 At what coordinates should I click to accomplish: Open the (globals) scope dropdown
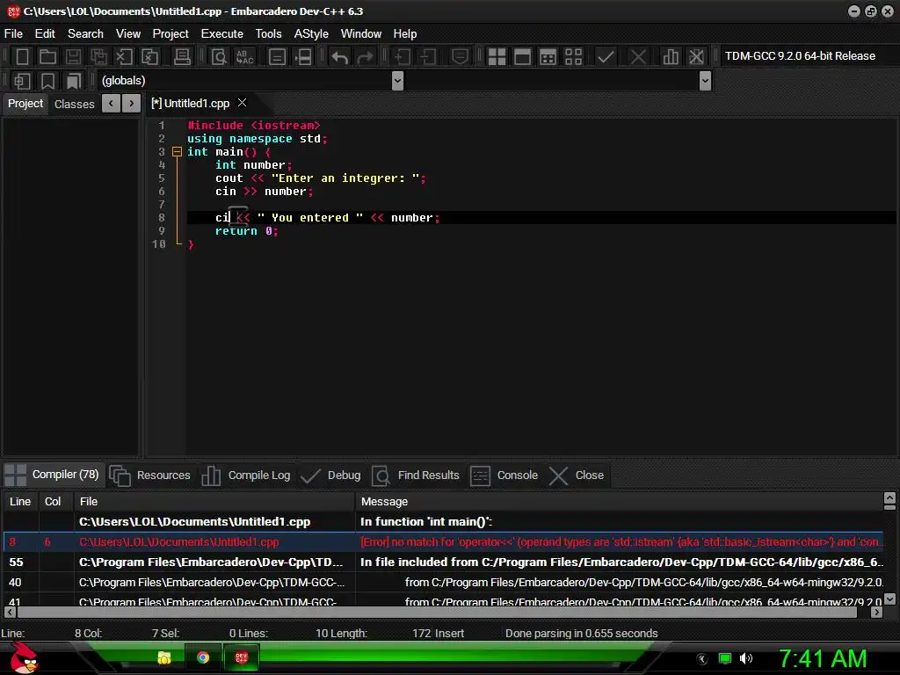point(398,80)
